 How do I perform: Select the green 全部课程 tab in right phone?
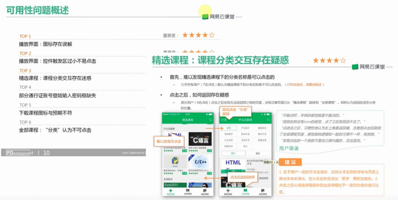[x=245, y=192]
